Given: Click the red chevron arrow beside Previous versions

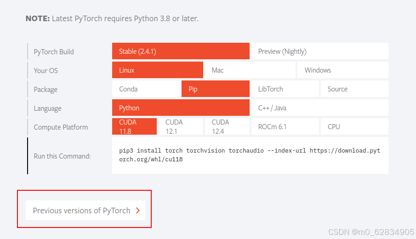Looking at the screenshot, I should click(x=138, y=211).
